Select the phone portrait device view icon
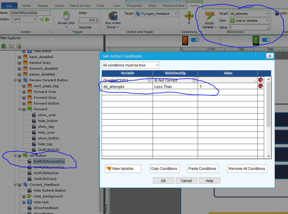The image size is (288, 214). pyautogui.click(x=185, y=40)
